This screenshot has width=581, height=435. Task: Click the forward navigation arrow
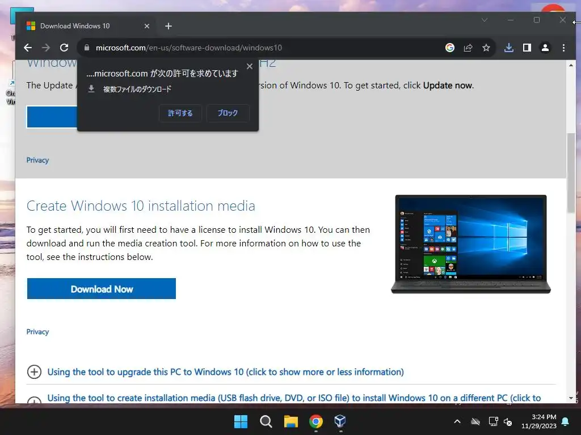[46, 48]
